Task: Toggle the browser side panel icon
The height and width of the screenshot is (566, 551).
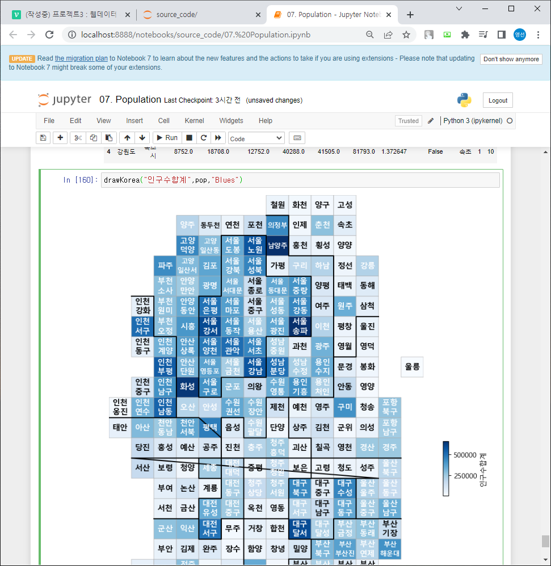Action: coord(502,35)
